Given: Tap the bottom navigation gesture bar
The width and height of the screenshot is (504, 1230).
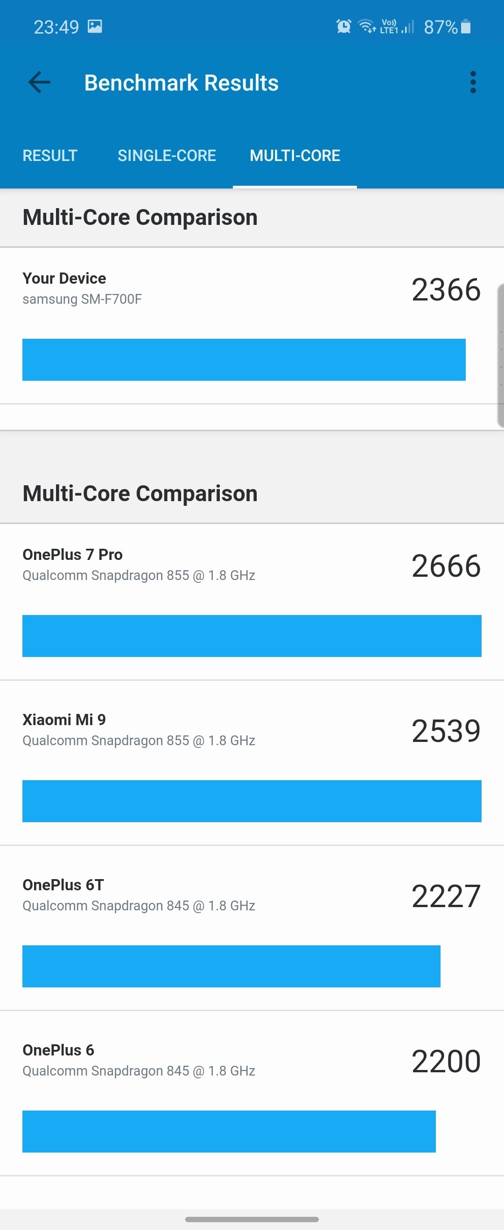Looking at the screenshot, I should click(252, 1218).
